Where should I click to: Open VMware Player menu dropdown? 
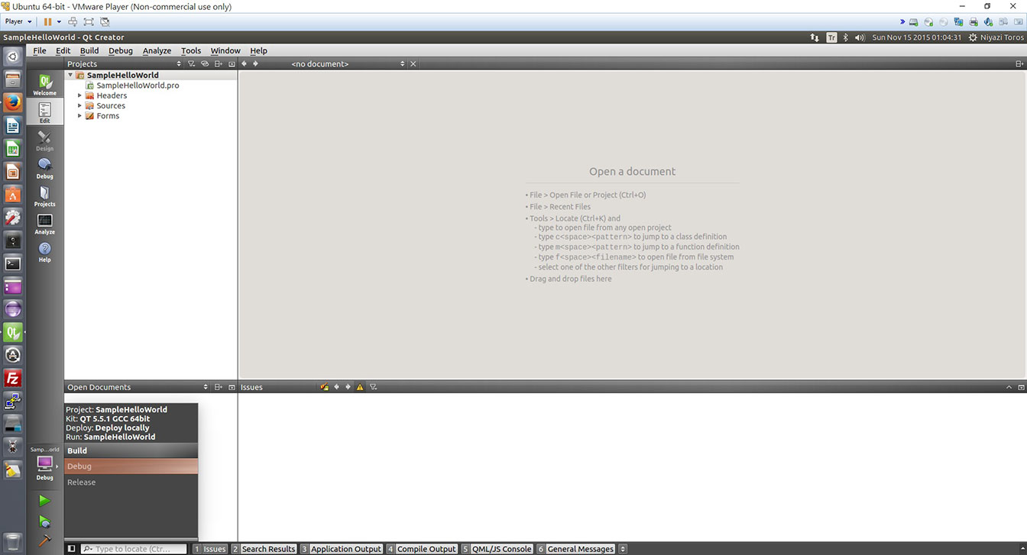point(18,21)
